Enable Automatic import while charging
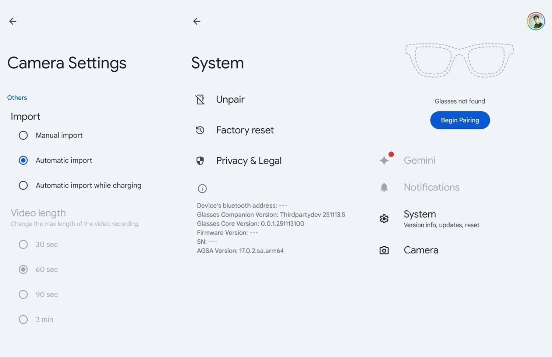552x357 pixels. 23,185
